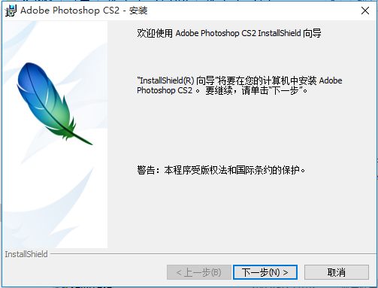Click the InstallShield label at bottom left
Viewport: 378px width, 288px height.
coord(26,254)
